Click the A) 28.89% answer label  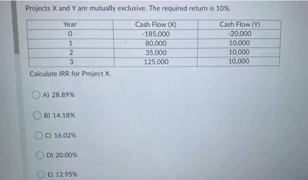(x=59, y=95)
